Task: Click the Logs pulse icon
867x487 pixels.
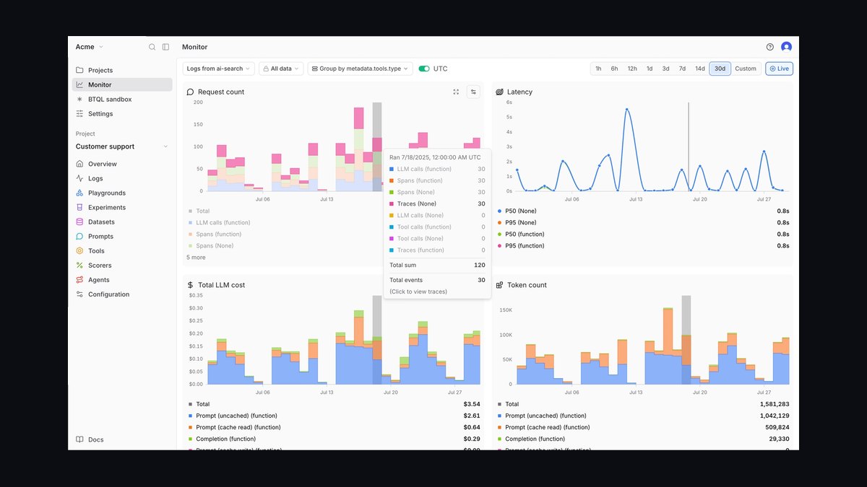Action: (x=80, y=178)
